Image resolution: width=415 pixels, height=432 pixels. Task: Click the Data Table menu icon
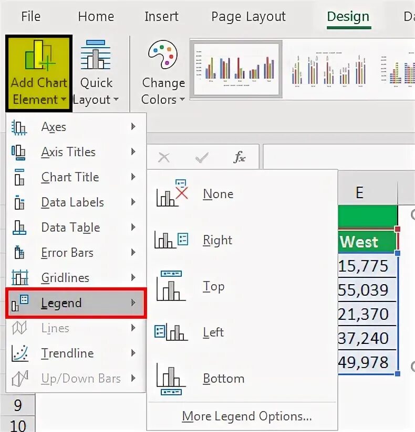point(19,228)
